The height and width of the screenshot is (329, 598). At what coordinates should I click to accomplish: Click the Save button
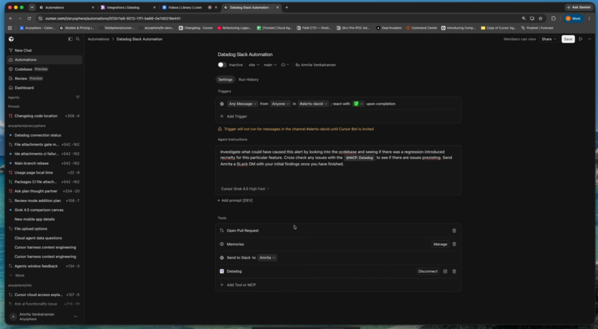(568, 39)
